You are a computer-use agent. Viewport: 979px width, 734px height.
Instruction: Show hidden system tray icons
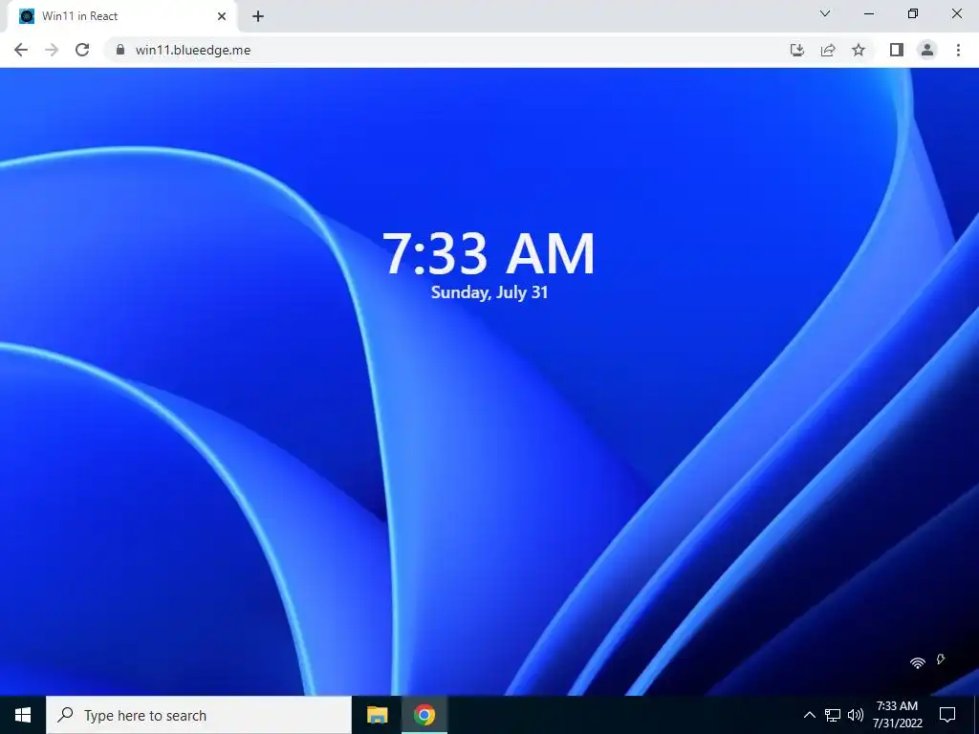pos(809,715)
